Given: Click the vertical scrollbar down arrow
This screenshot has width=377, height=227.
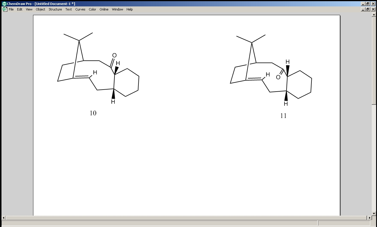Looking at the screenshot, I should (x=374, y=213).
